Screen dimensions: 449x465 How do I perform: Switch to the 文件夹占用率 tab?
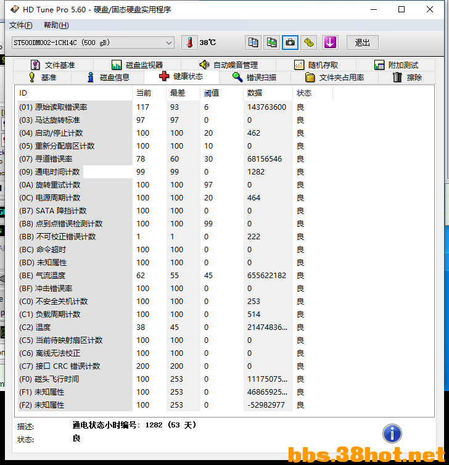tap(334, 78)
